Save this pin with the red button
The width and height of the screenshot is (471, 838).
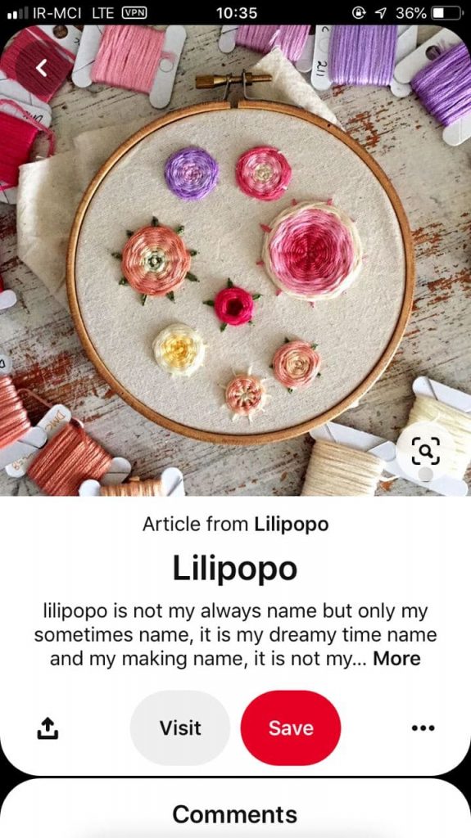pyautogui.click(x=291, y=728)
